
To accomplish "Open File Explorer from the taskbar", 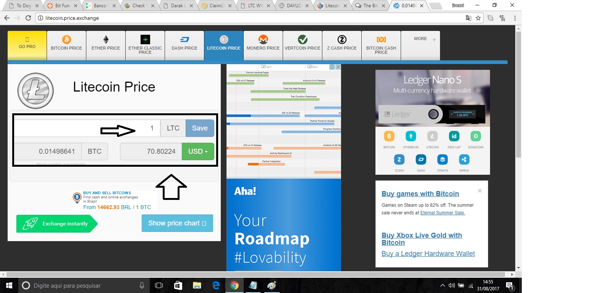I will pyautogui.click(x=197, y=285).
